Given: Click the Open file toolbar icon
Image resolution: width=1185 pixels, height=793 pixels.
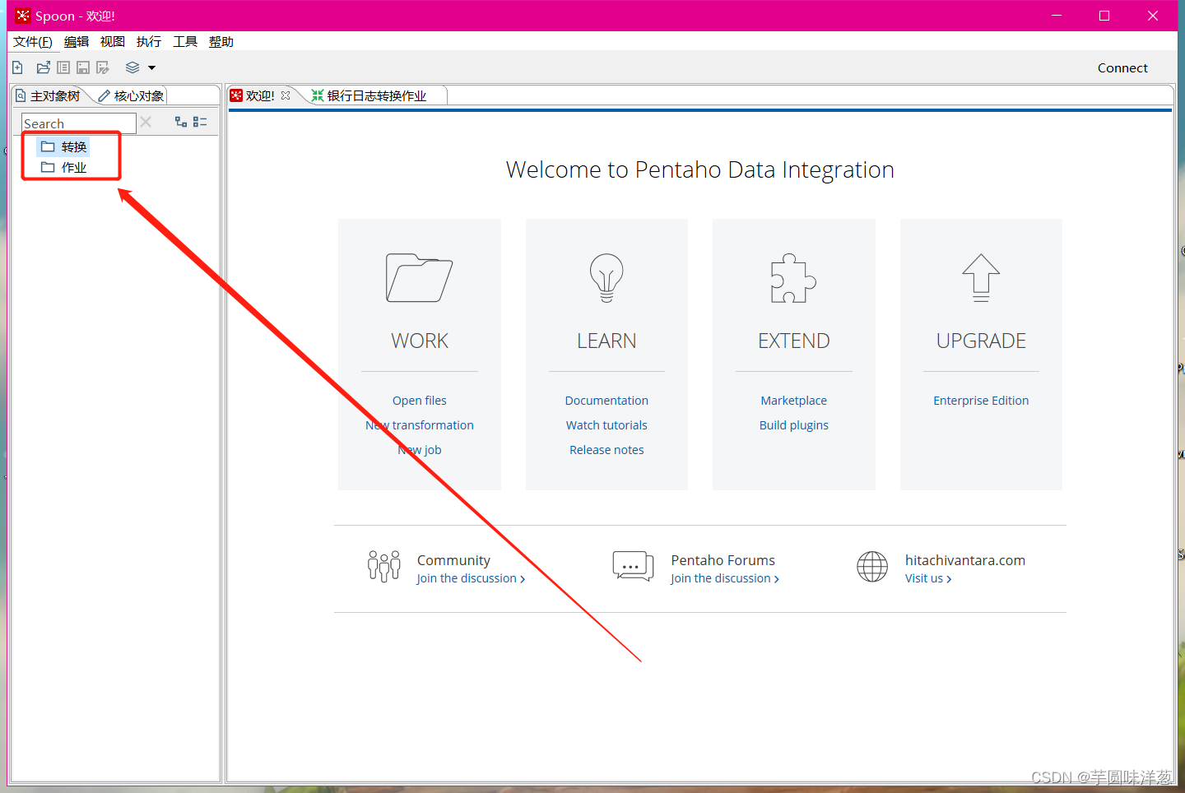Looking at the screenshot, I should [x=44, y=67].
